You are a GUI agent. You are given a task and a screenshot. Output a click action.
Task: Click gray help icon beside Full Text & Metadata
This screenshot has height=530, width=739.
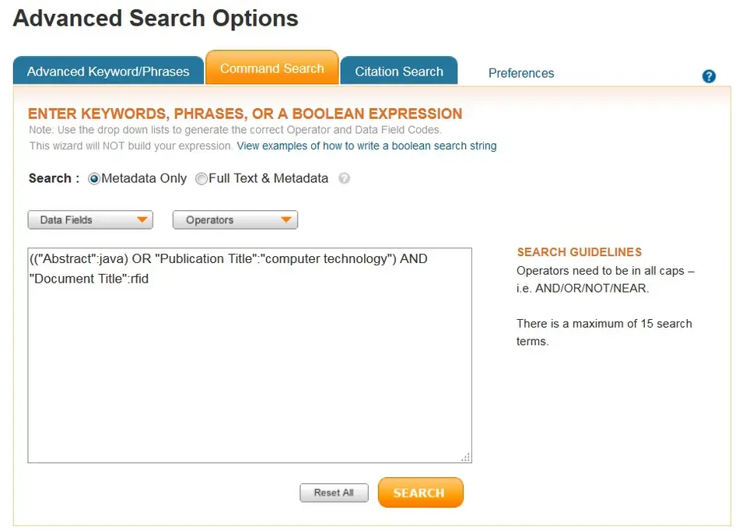[x=345, y=178]
